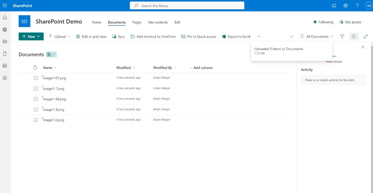Click the SD site logo tile

point(25,21)
